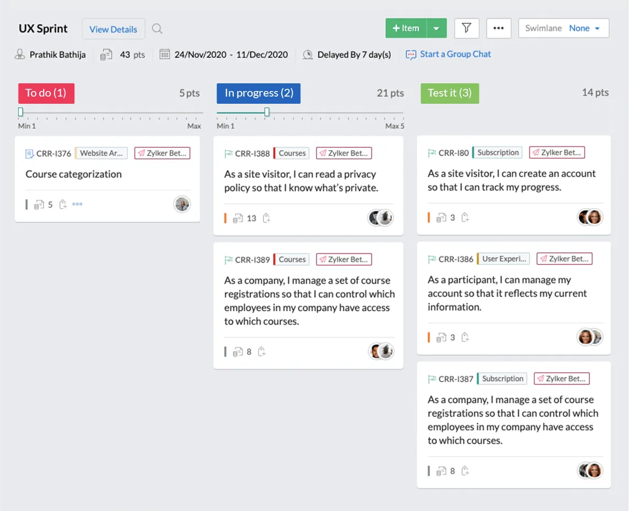Click the assignee avatars on CRR-I388 card
This screenshot has height=511, width=629.
coord(381,217)
